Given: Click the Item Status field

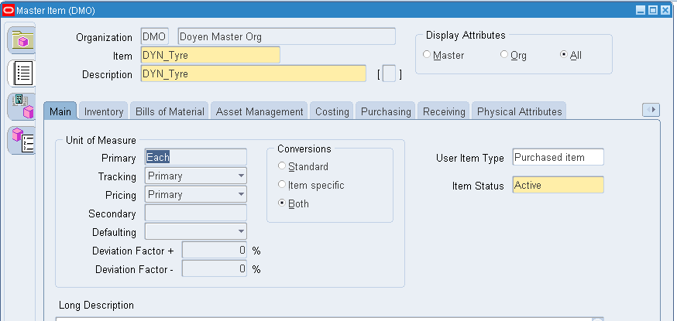Looking at the screenshot, I should click(558, 186).
